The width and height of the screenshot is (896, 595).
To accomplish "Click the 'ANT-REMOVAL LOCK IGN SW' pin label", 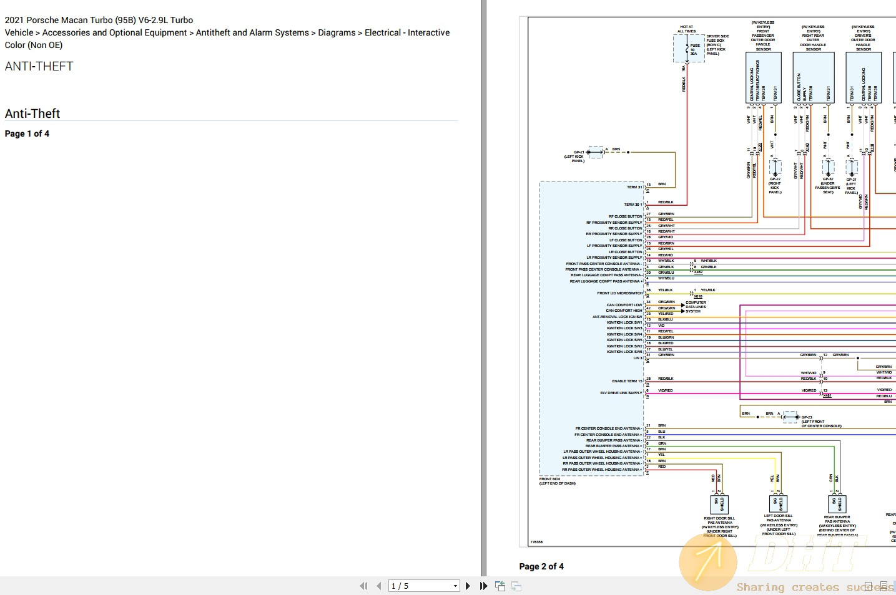I will (618, 317).
